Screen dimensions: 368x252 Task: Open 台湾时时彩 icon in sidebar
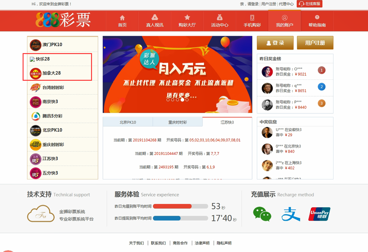point(35,88)
